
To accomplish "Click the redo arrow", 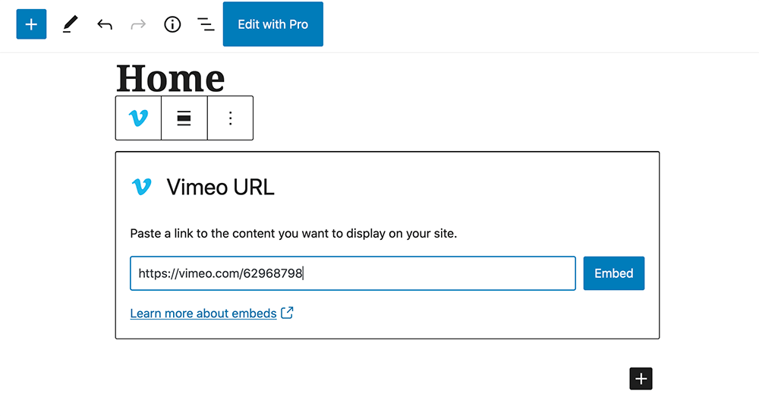I will (138, 24).
